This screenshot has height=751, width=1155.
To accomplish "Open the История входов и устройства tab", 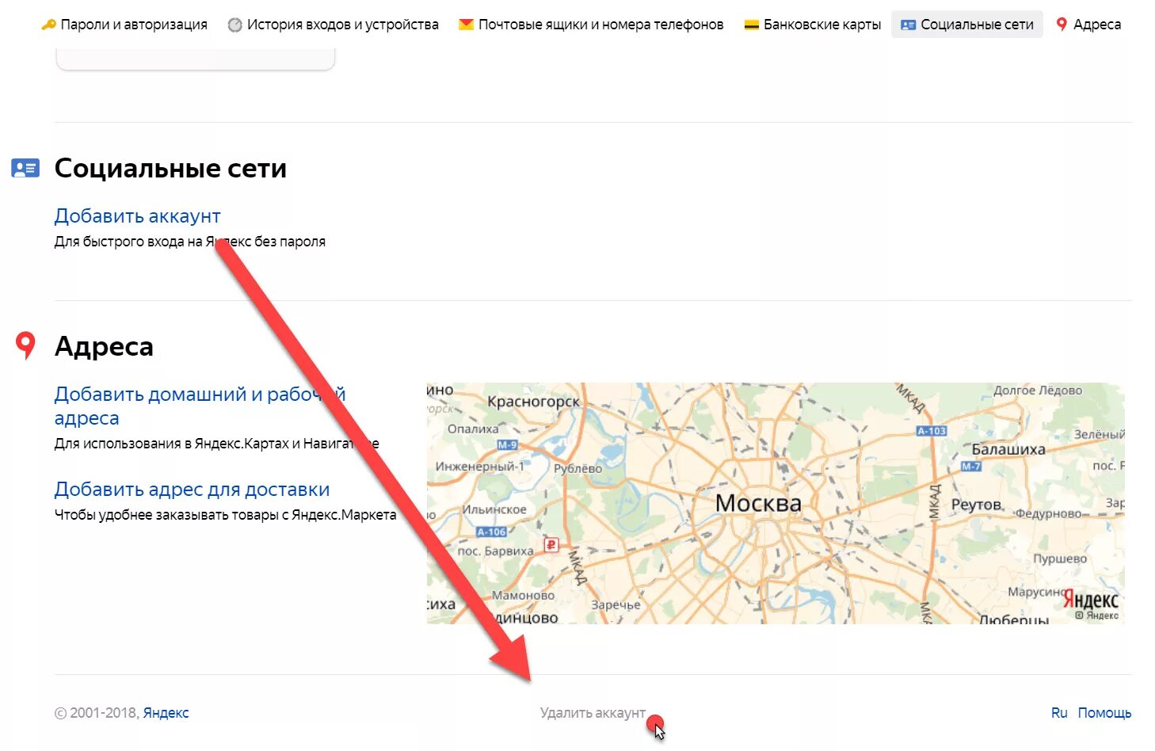I will coord(334,25).
